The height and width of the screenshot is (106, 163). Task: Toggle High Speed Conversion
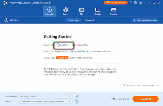pyautogui.click(x=145, y=20)
